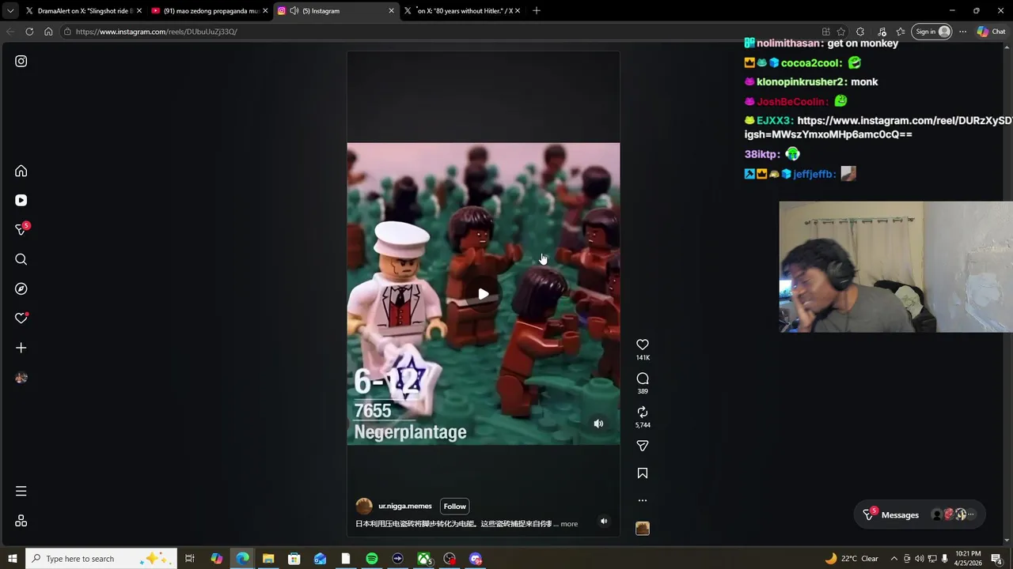Open the reel author's profile picture

coord(364,507)
